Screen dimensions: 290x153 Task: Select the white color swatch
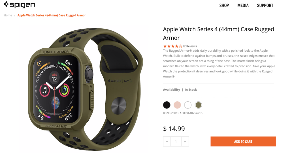click(x=188, y=105)
